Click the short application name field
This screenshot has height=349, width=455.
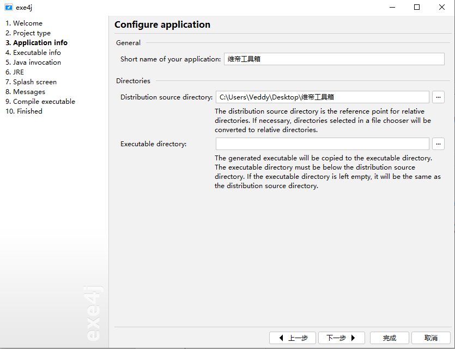point(334,59)
